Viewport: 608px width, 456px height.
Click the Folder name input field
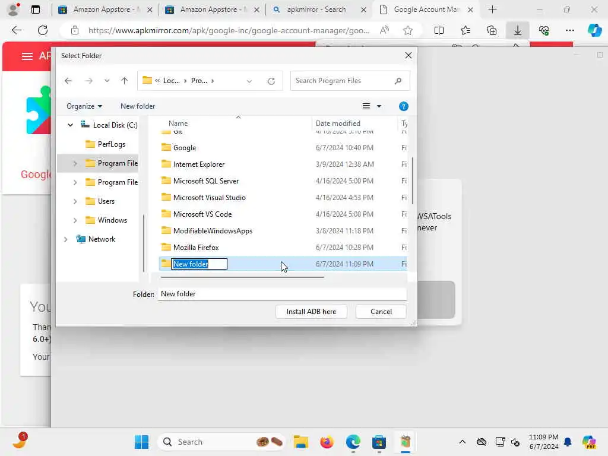click(x=282, y=294)
